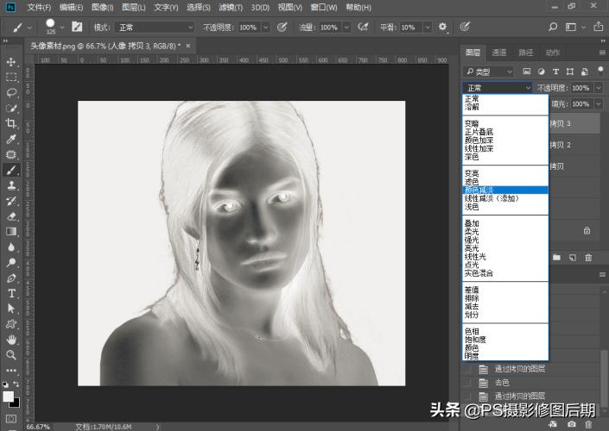This screenshot has width=609, height=431.
Task: Select the Pen tool
Action: tap(11, 278)
